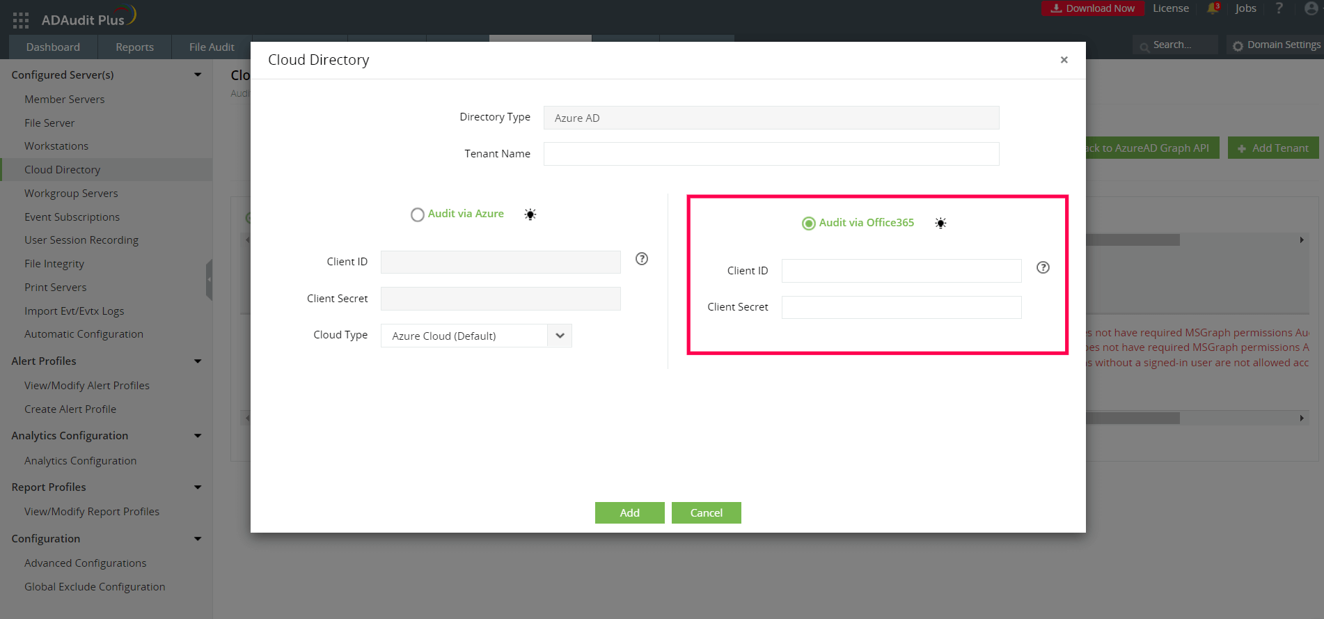1324x619 pixels.
Task: Open View/Modify Alert Profiles
Action: 87,386
